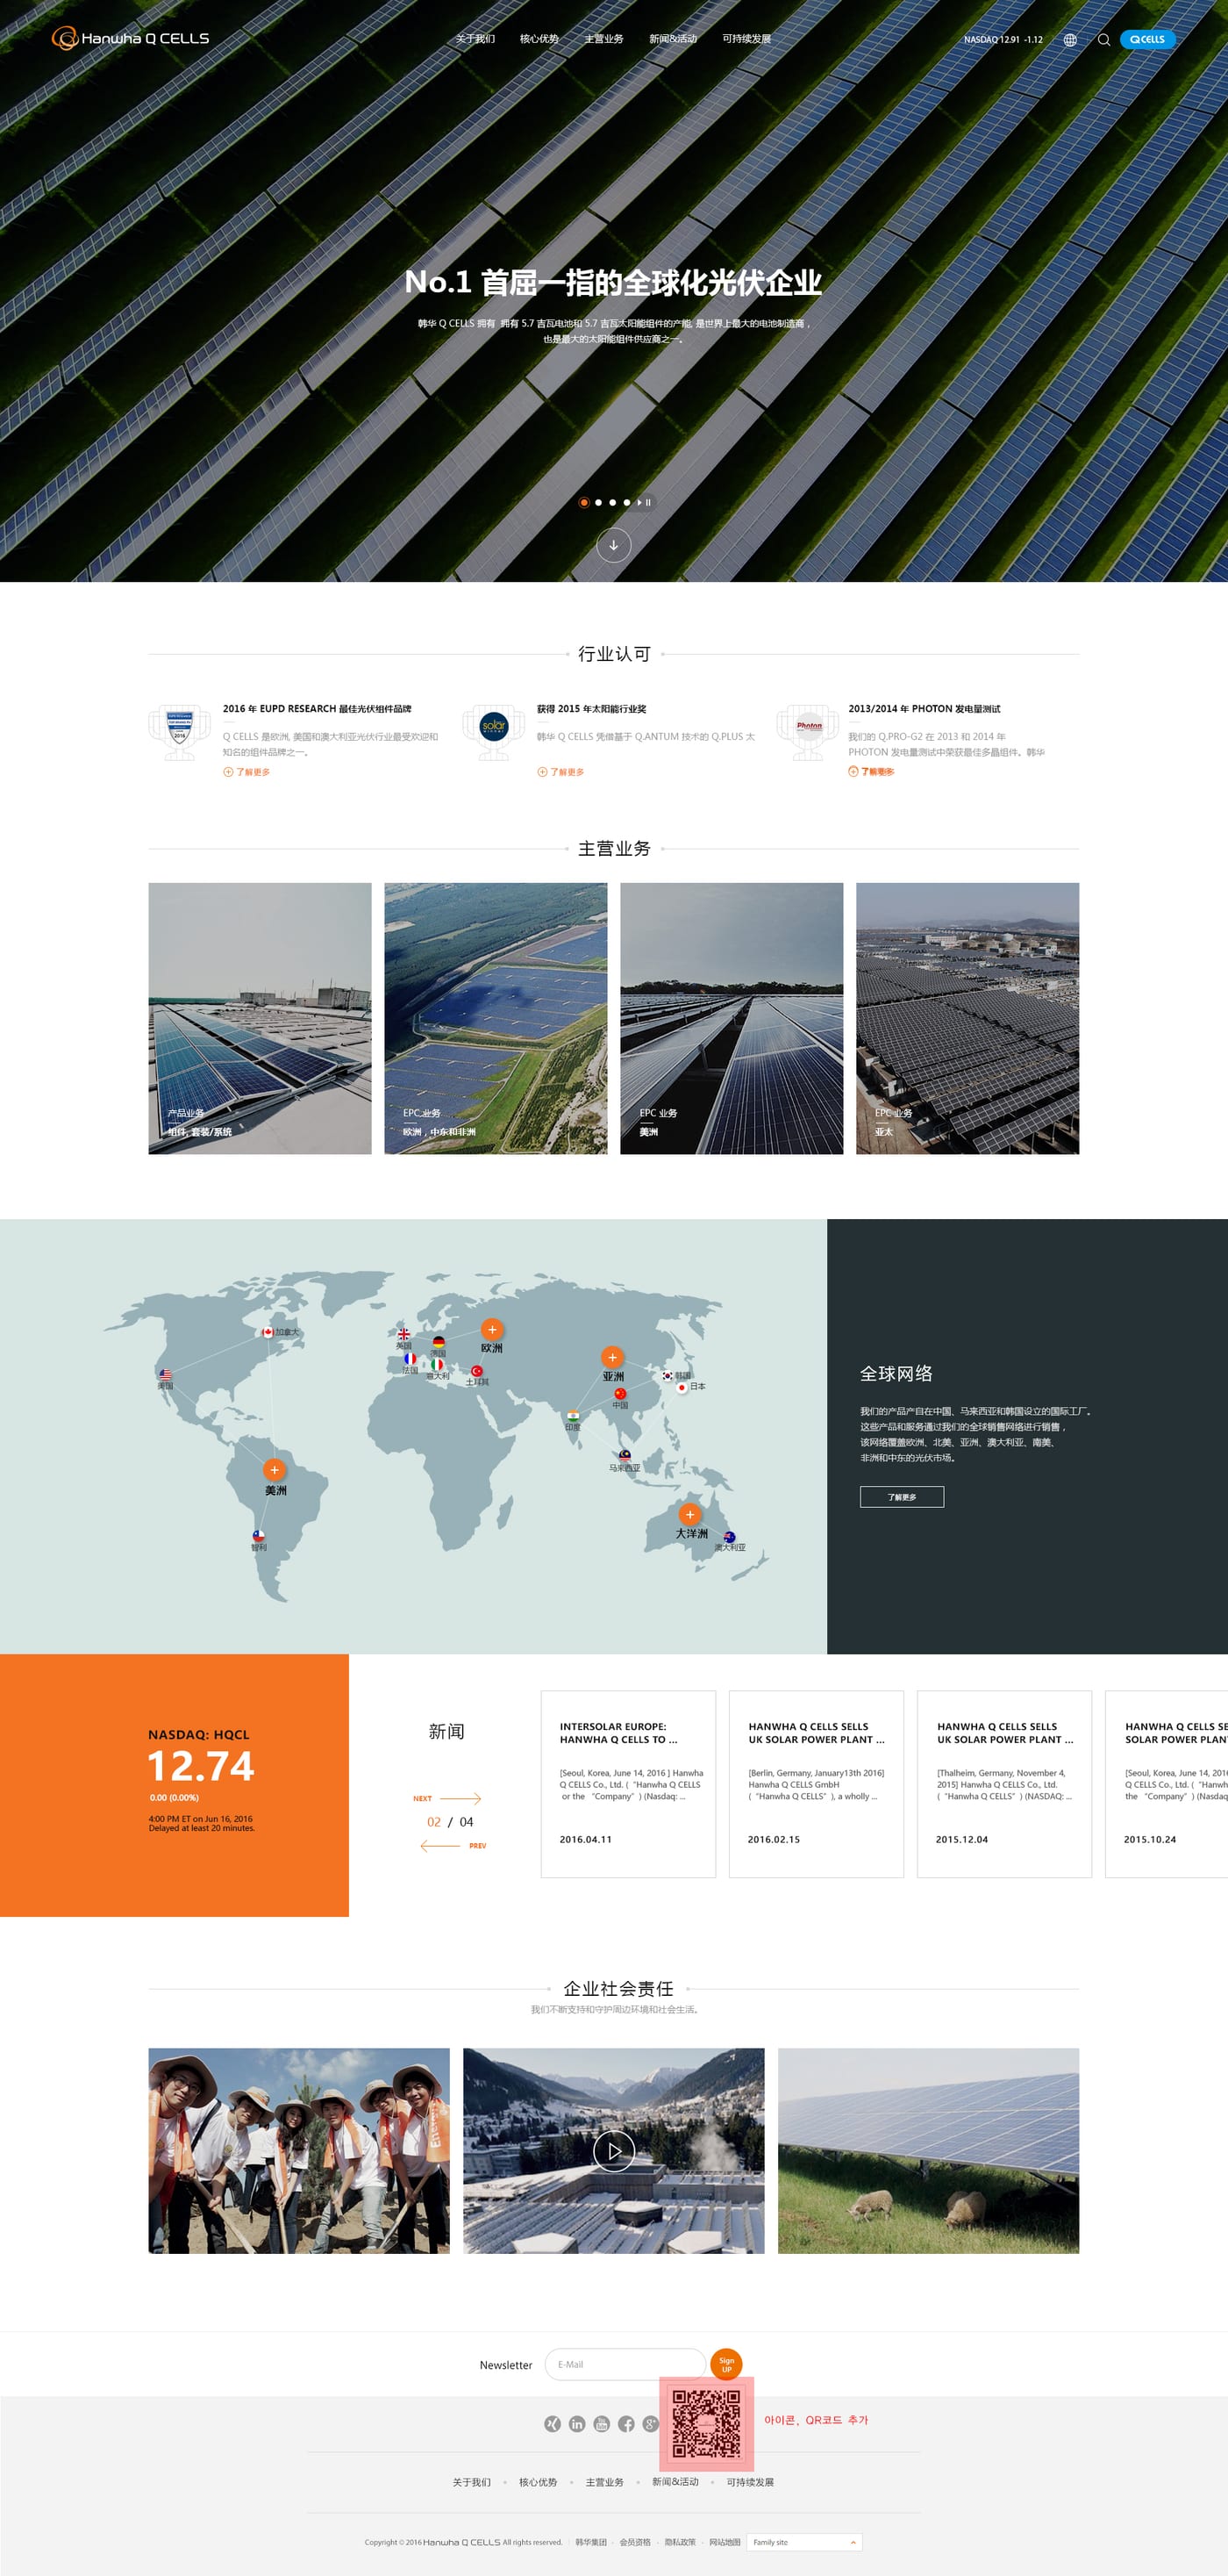Open the Facebook icon in footer

coord(626,2424)
